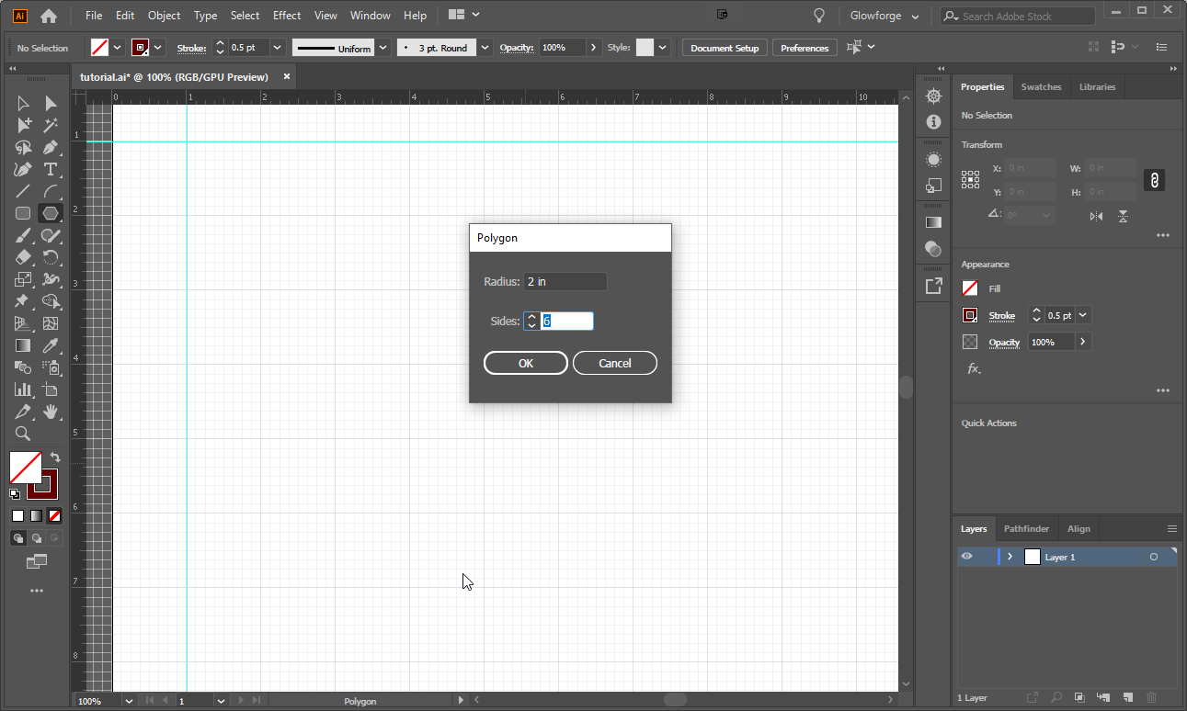Switch to solid Color mode

[17, 515]
